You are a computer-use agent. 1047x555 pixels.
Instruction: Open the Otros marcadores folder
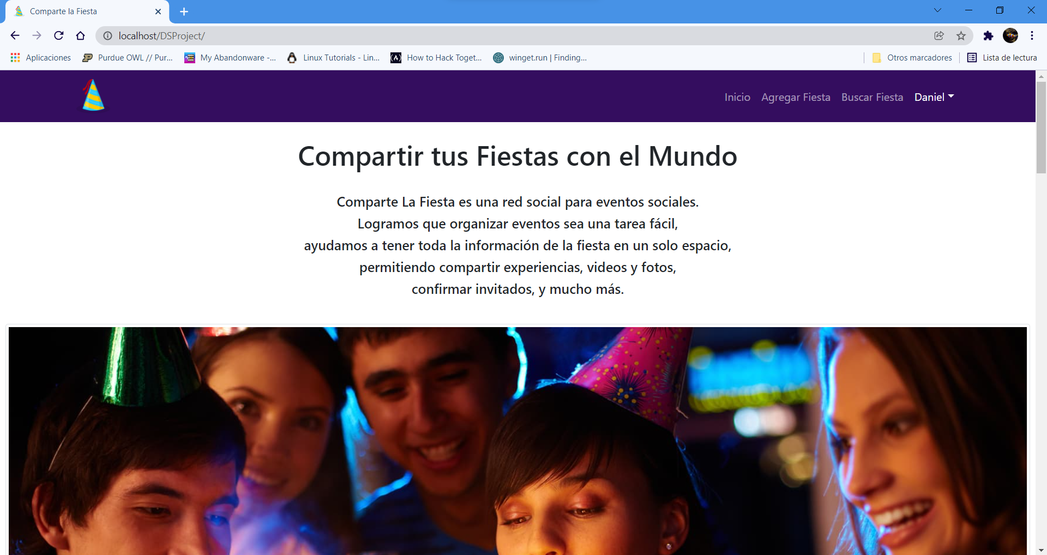912,58
